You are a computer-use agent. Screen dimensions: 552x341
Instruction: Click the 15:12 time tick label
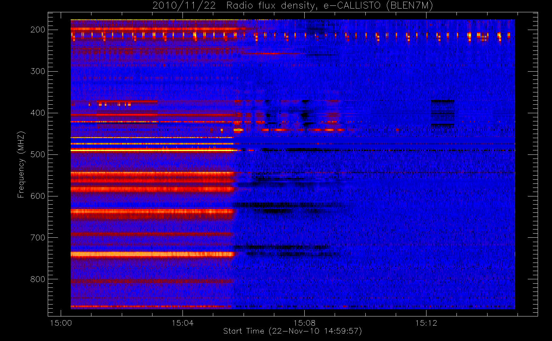coord(426,323)
